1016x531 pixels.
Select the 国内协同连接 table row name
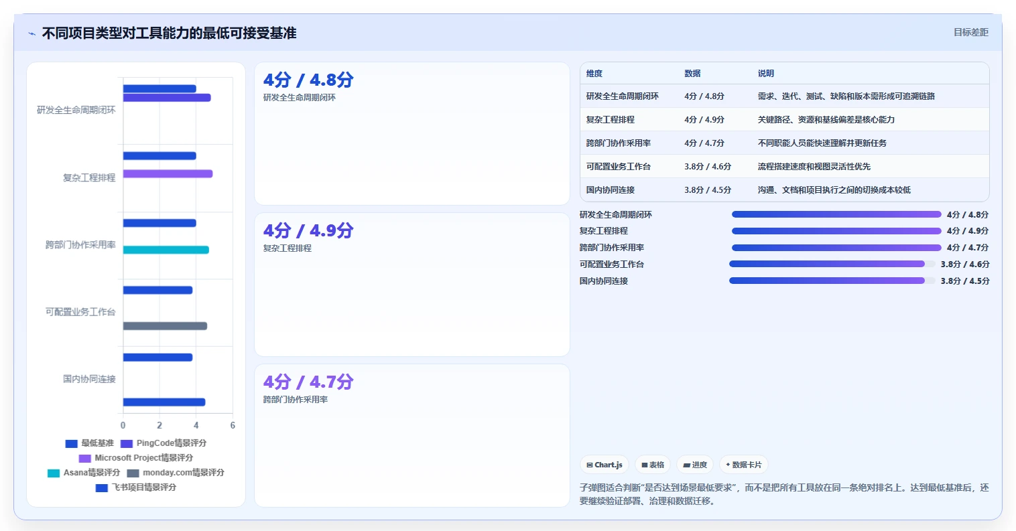pyautogui.click(x=611, y=190)
